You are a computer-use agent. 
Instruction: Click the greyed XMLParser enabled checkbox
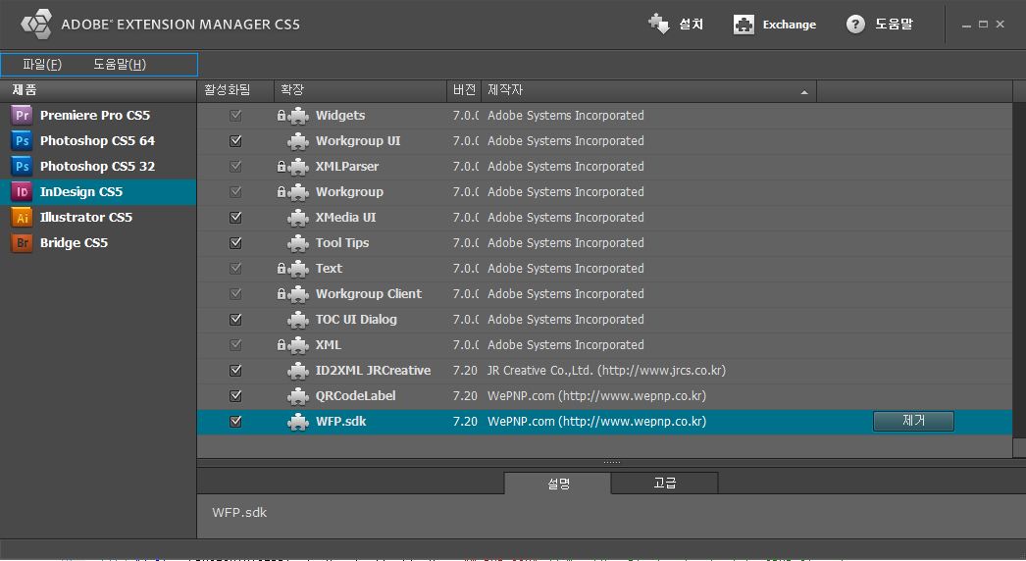(235, 167)
